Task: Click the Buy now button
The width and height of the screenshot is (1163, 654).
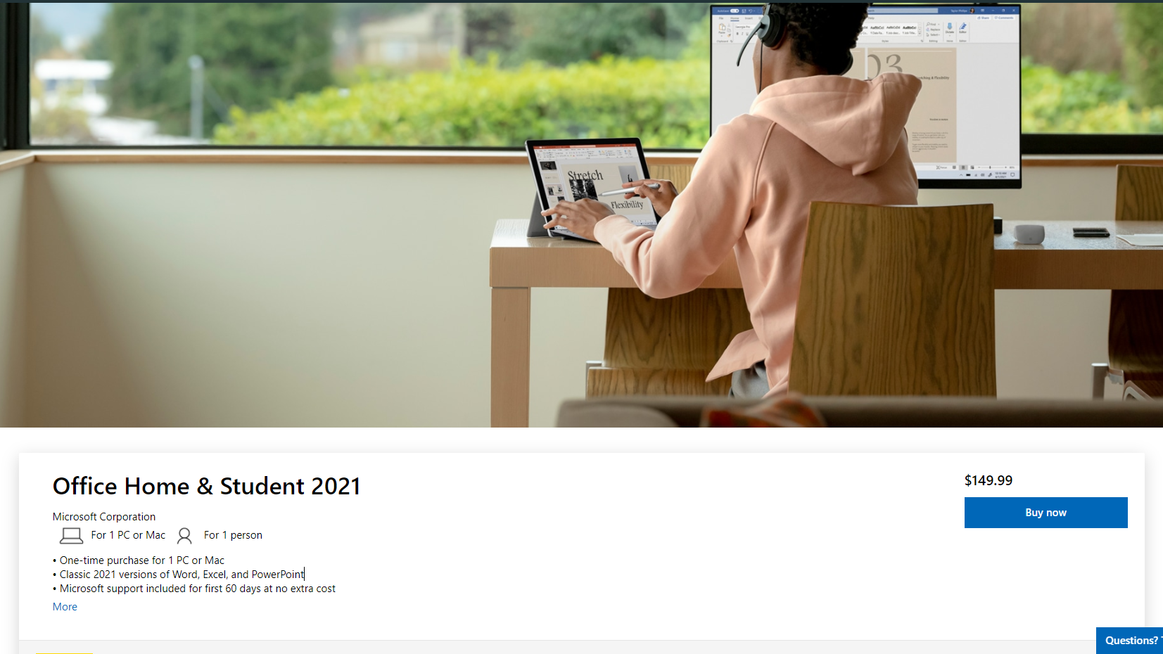Action: (1046, 513)
